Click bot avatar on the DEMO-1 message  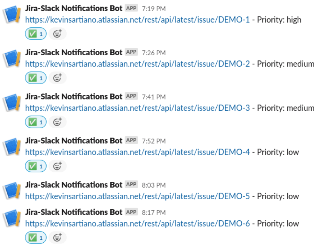[12, 15]
